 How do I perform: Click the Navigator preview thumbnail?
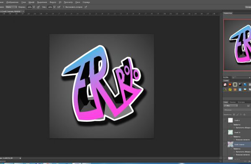click(237, 45)
